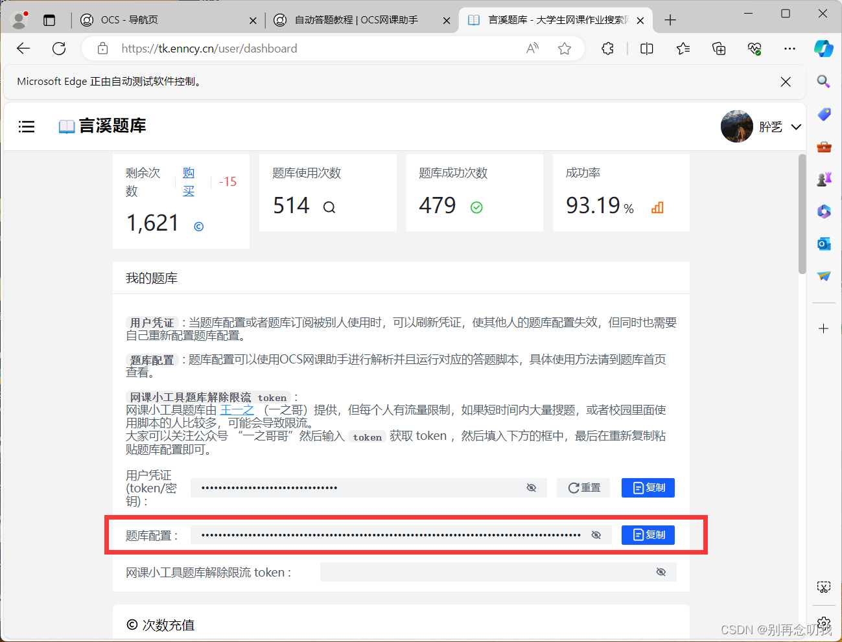The image size is (842, 642).
Task: Open a new browser tab
Action: (x=670, y=20)
